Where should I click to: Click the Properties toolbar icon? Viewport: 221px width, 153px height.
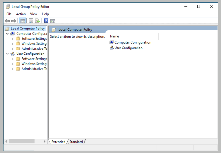(x=31, y=21)
